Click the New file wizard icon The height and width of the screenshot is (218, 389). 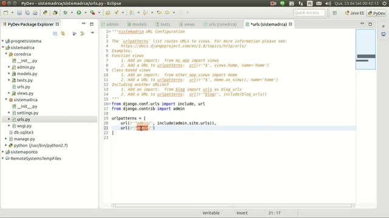pyautogui.click(x=5, y=12)
